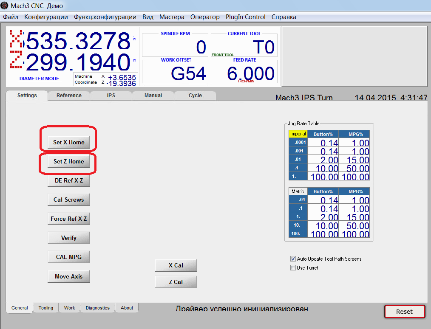Click the red X axis label
The width and height of the screenshot is (431, 329).
(16, 39)
